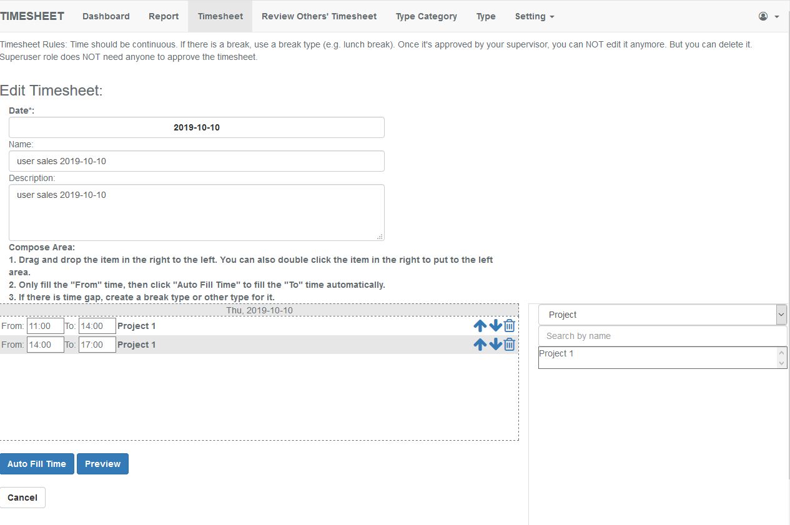Delete the 11:00–14:00 Project 1 entry
Viewport: 790px width, 525px height.
coord(510,325)
